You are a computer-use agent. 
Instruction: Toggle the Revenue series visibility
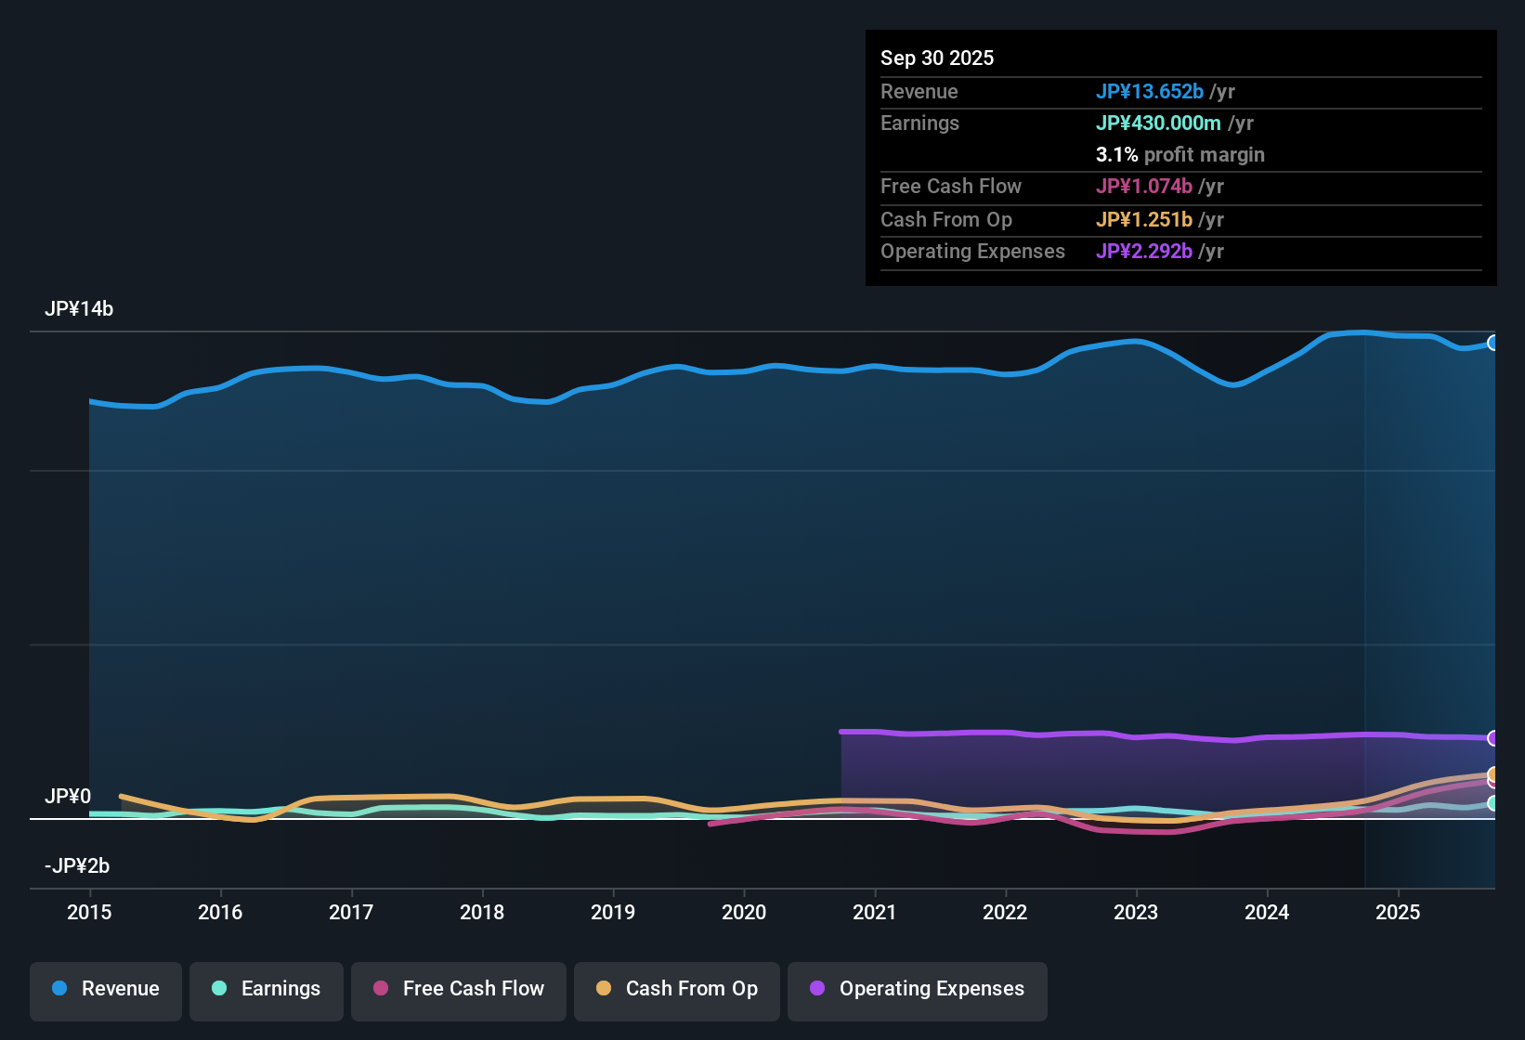tap(105, 989)
